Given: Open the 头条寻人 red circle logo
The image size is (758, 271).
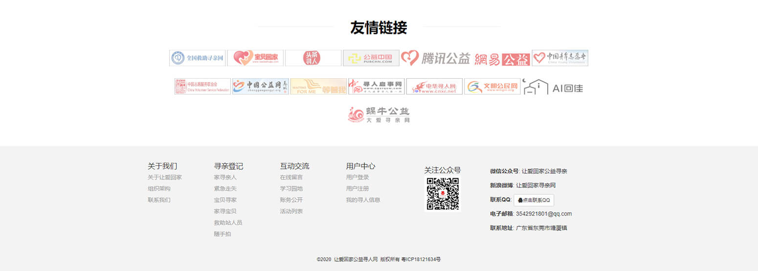Looking at the screenshot, I should [x=313, y=58].
